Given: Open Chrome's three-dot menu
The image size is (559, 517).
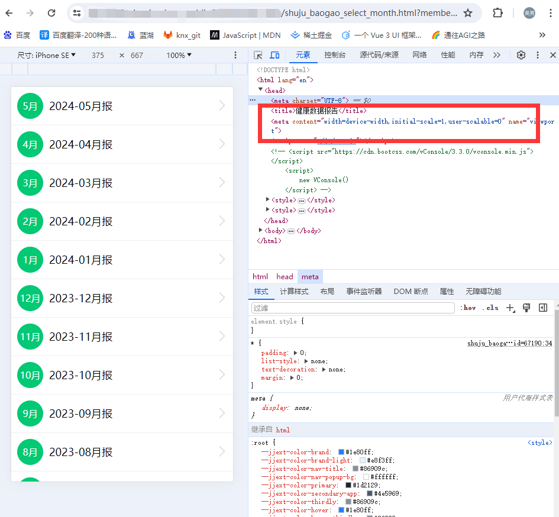Looking at the screenshot, I should [x=551, y=13].
